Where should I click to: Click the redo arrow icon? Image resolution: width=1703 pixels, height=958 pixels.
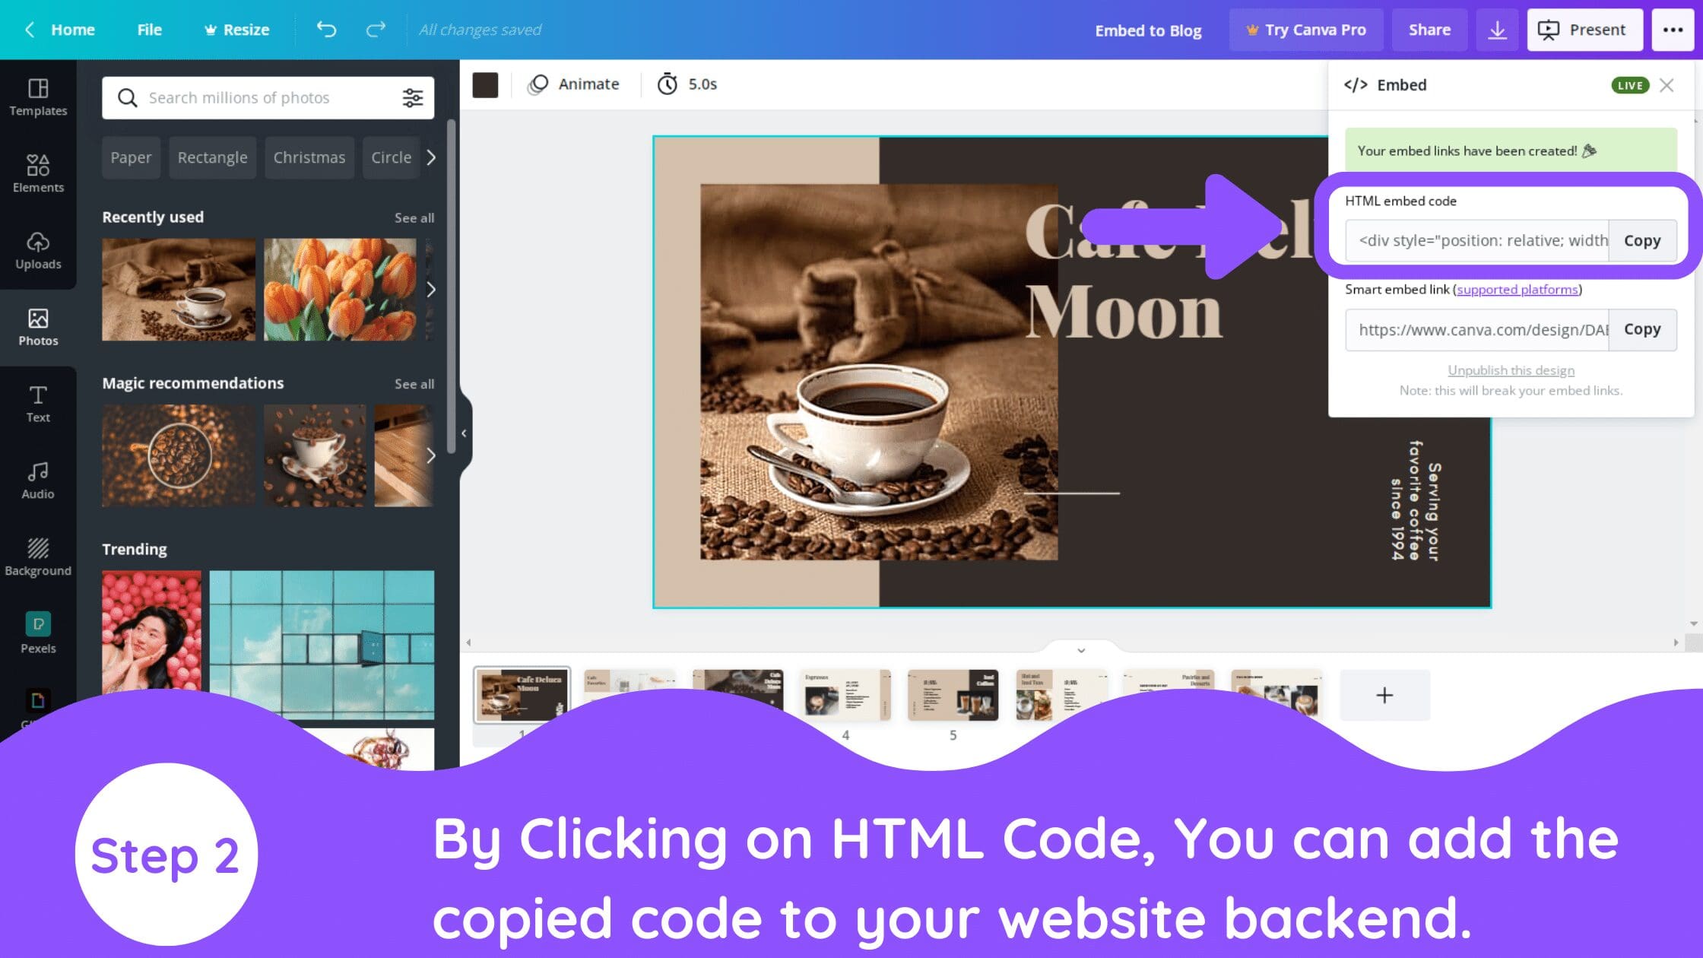[x=376, y=28]
